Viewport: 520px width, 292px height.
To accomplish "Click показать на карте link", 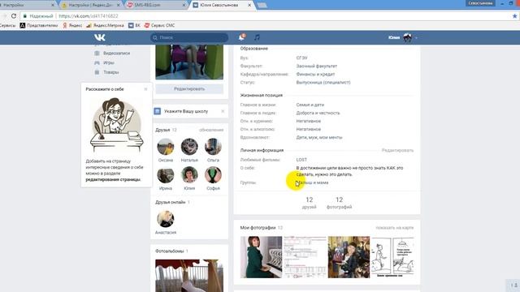I will (x=395, y=228).
